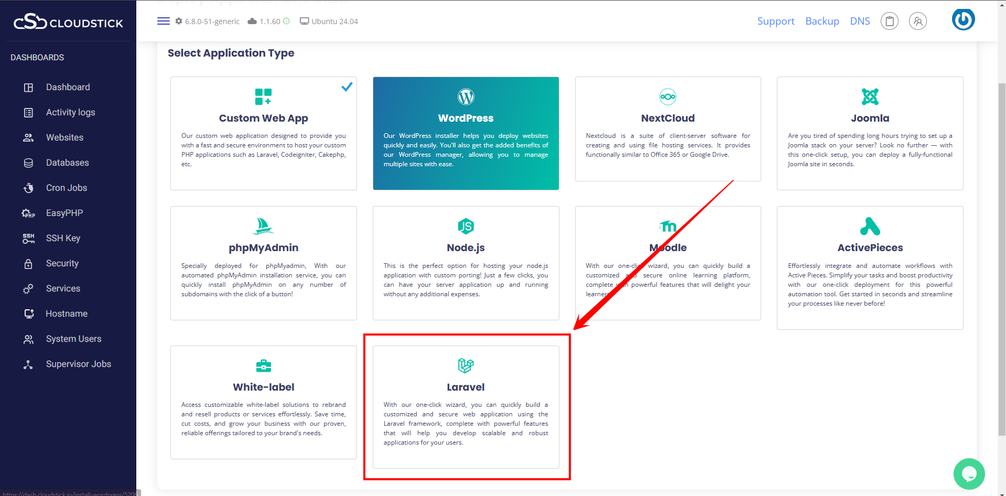This screenshot has height=496, width=1006.
Task: Click the clipboard icon in header
Action: (x=889, y=21)
